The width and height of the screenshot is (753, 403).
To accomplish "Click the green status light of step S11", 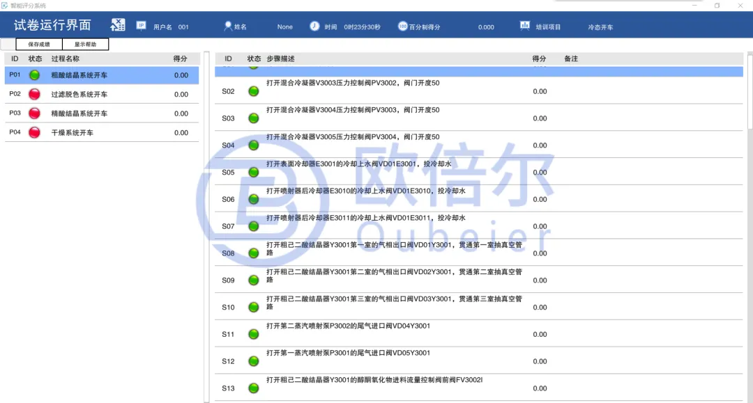I will [x=254, y=334].
